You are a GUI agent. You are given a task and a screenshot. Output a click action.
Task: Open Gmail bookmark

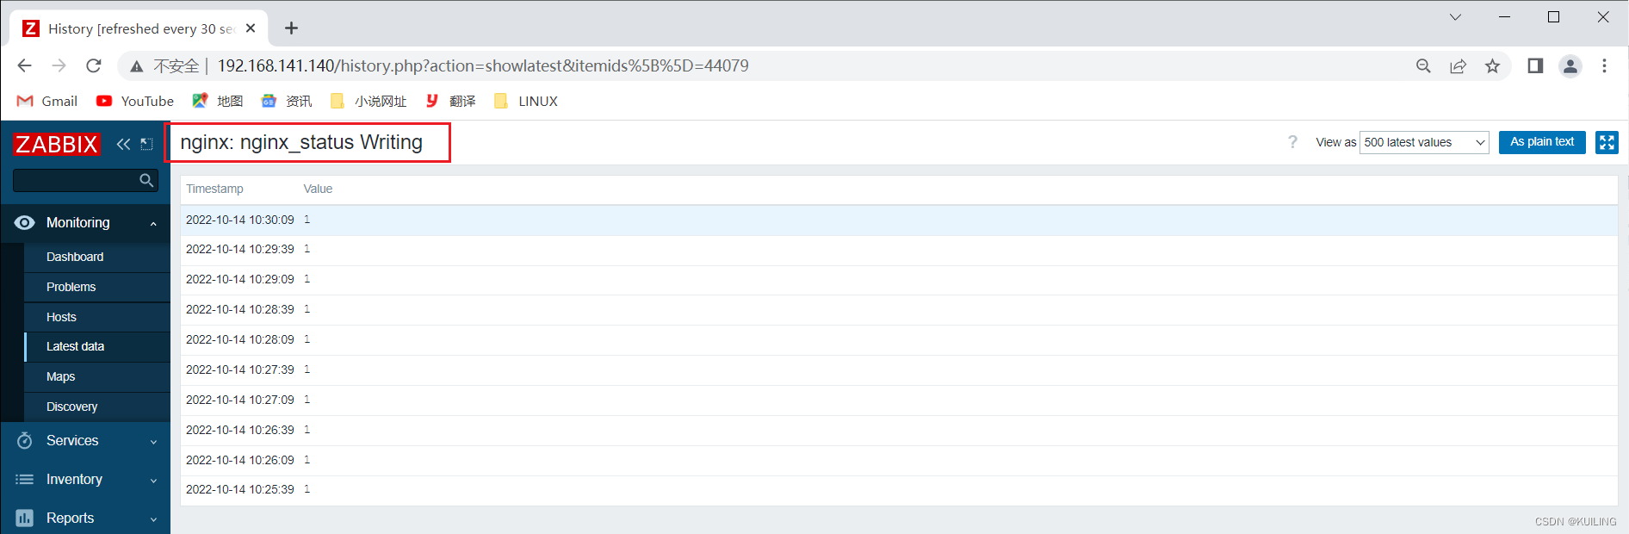click(47, 101)
